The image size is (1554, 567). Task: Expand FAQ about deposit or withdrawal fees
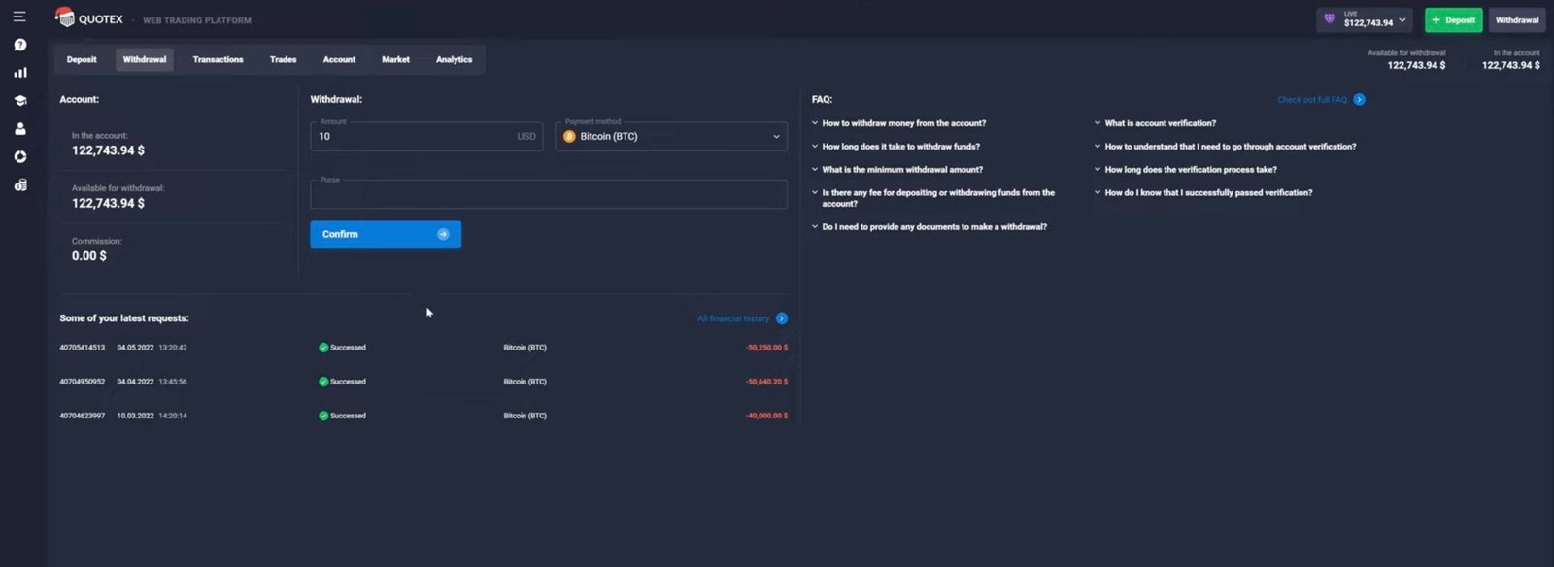pyautogui.click(x=933, y=198)
